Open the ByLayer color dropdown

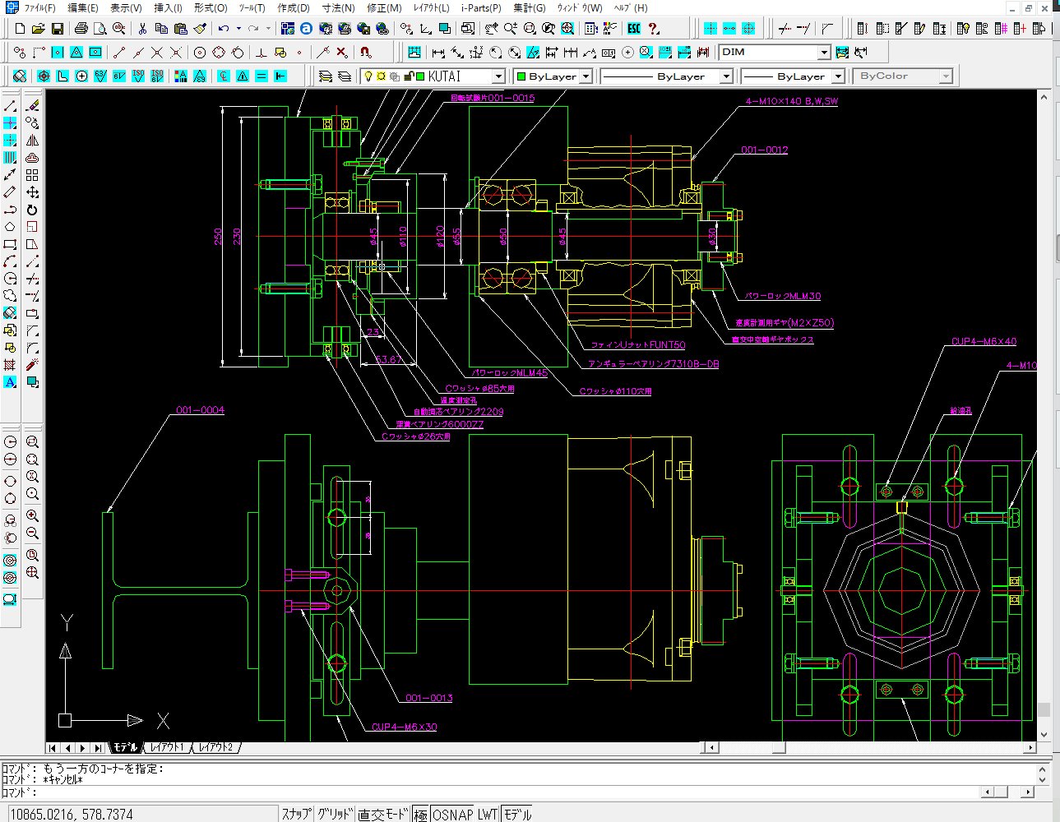coord(586,76)
